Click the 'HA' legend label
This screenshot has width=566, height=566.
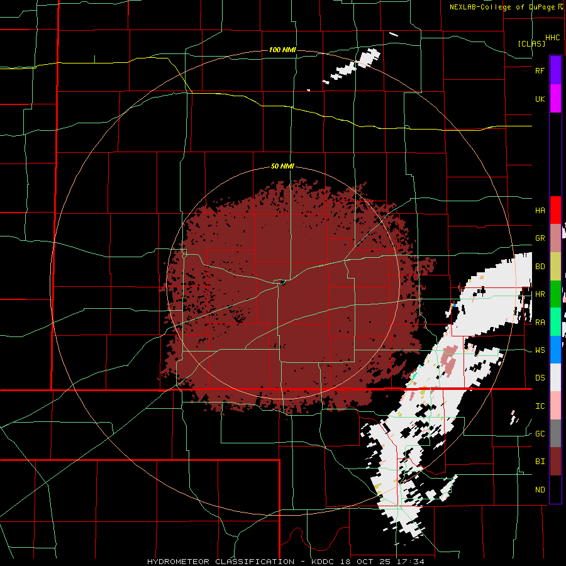tap(540, 211)
